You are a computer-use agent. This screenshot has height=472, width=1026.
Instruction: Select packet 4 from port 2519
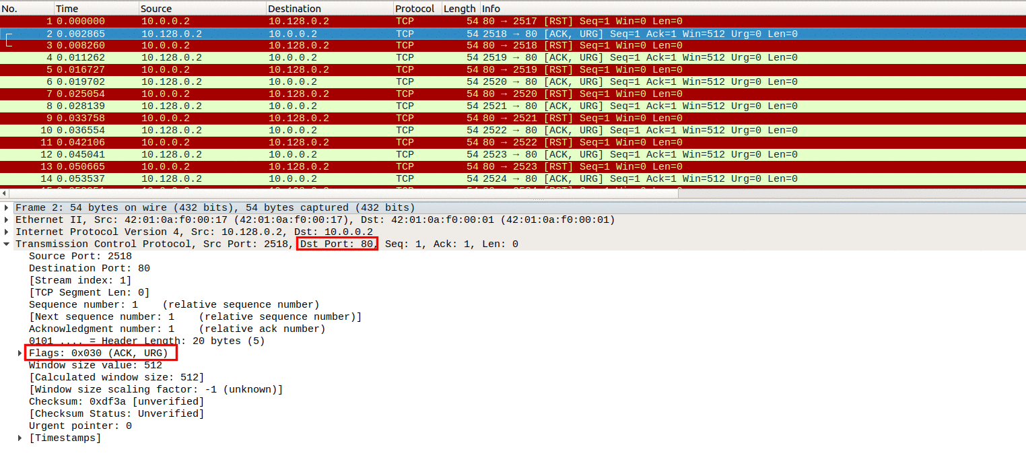(x=513, y=58)
